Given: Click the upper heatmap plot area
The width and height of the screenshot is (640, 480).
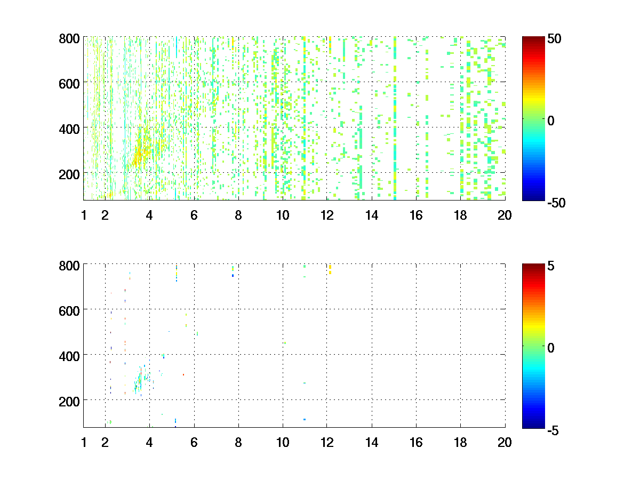Looking at the screenshot, I should [294, 118].
